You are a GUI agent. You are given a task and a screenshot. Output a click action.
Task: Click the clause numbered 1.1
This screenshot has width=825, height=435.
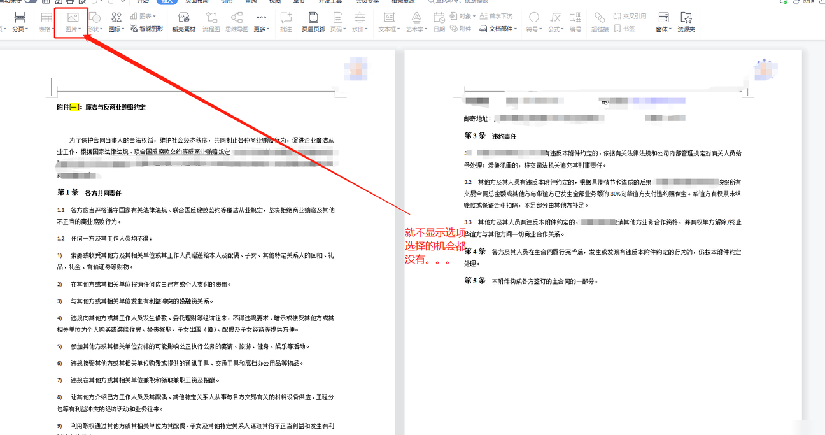click(195, 216)
